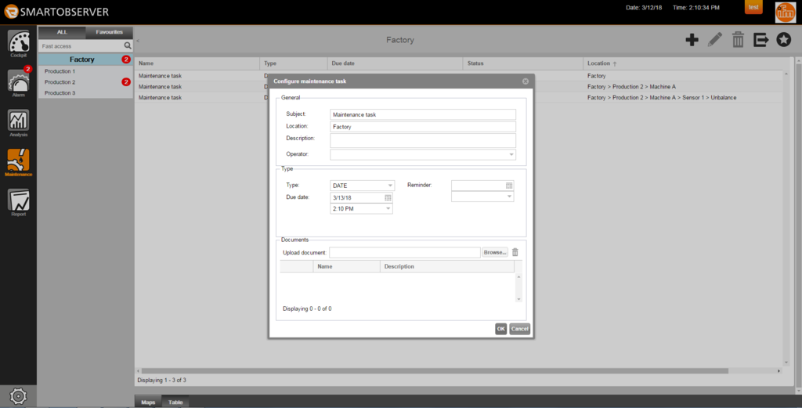Click the Fast access search magnifier
The height and width of the screenshot is (408, 802).
tap(128, 46)
